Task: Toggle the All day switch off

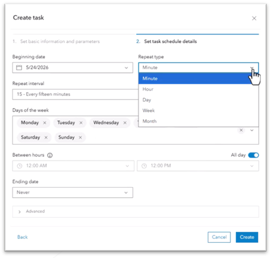Action: coord(253,155)
